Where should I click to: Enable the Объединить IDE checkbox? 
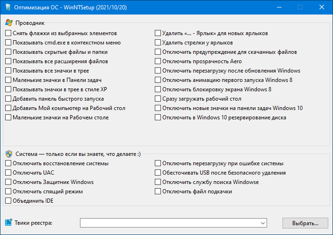pyautogui.click(x=8, y=200)
